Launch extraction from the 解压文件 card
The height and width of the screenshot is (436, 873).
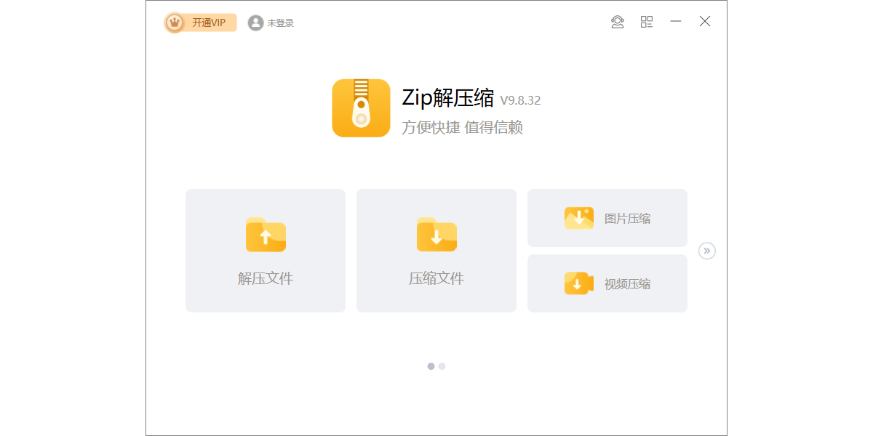tap(265, 251)
